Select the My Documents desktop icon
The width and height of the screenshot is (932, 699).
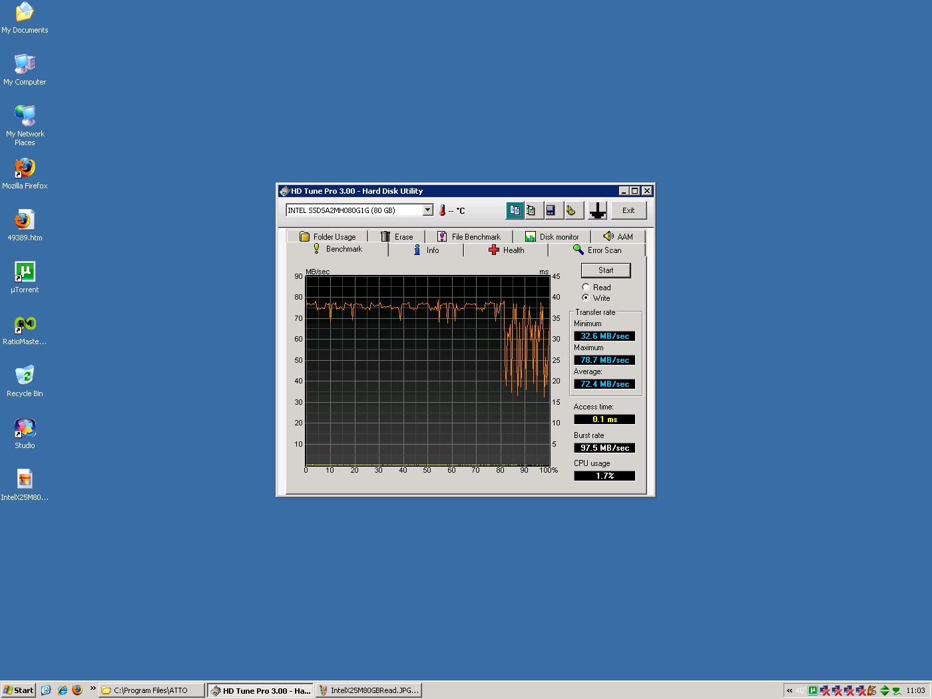coord(25,18)
